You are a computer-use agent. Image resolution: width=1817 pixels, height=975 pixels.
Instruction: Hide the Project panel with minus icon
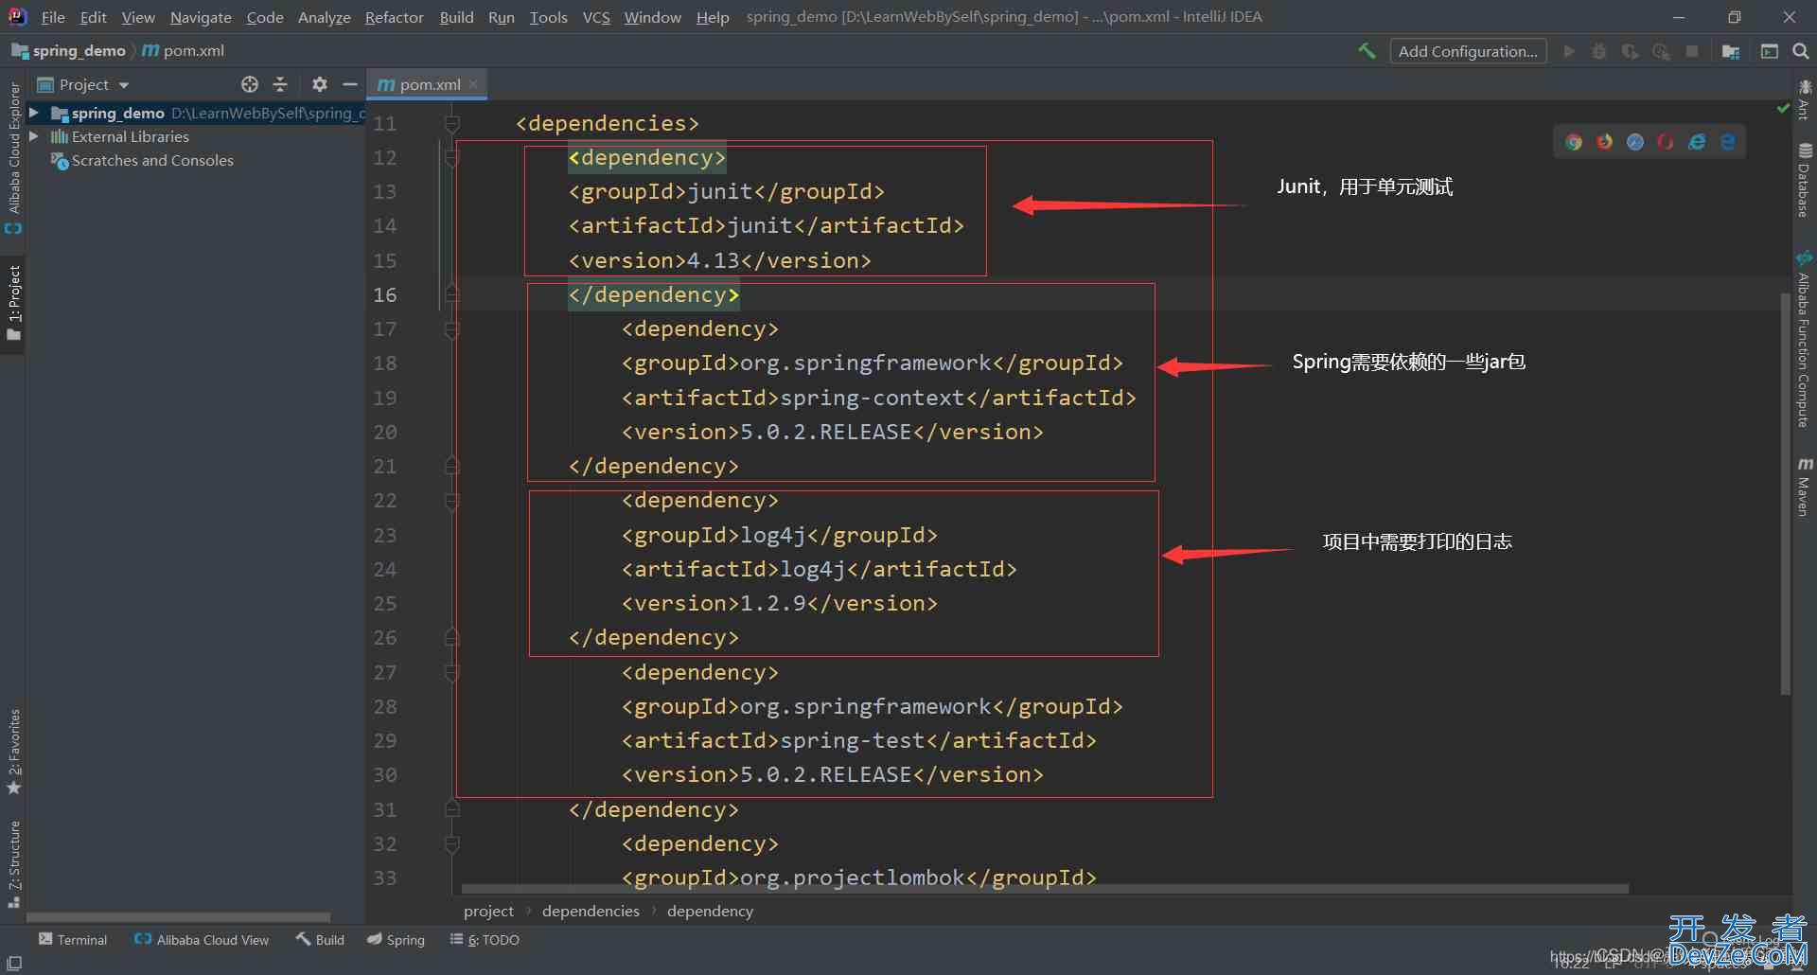pos(349,84)
